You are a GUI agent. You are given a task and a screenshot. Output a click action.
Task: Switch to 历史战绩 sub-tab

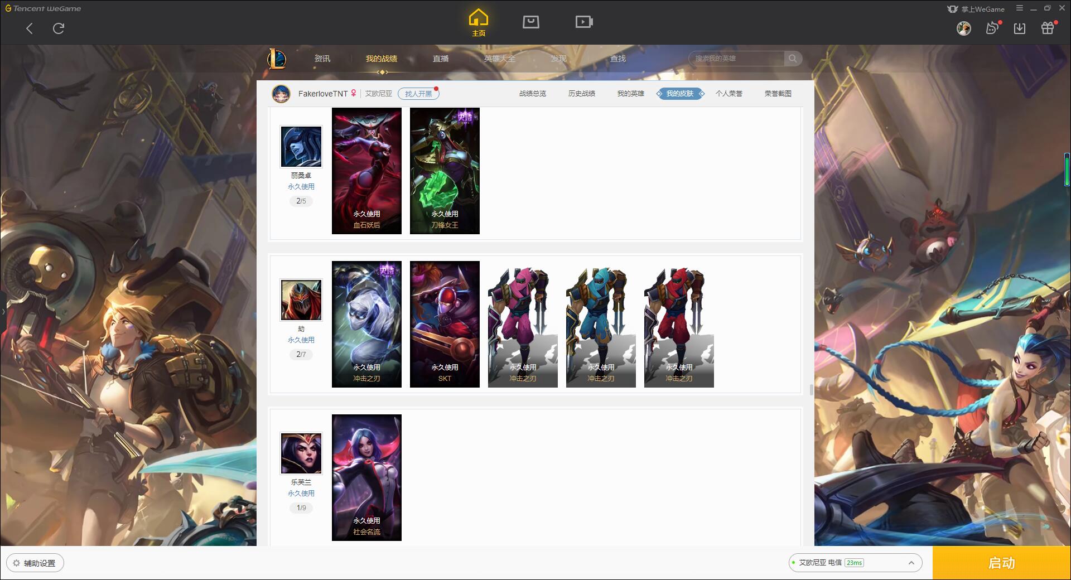coord(582,94)
